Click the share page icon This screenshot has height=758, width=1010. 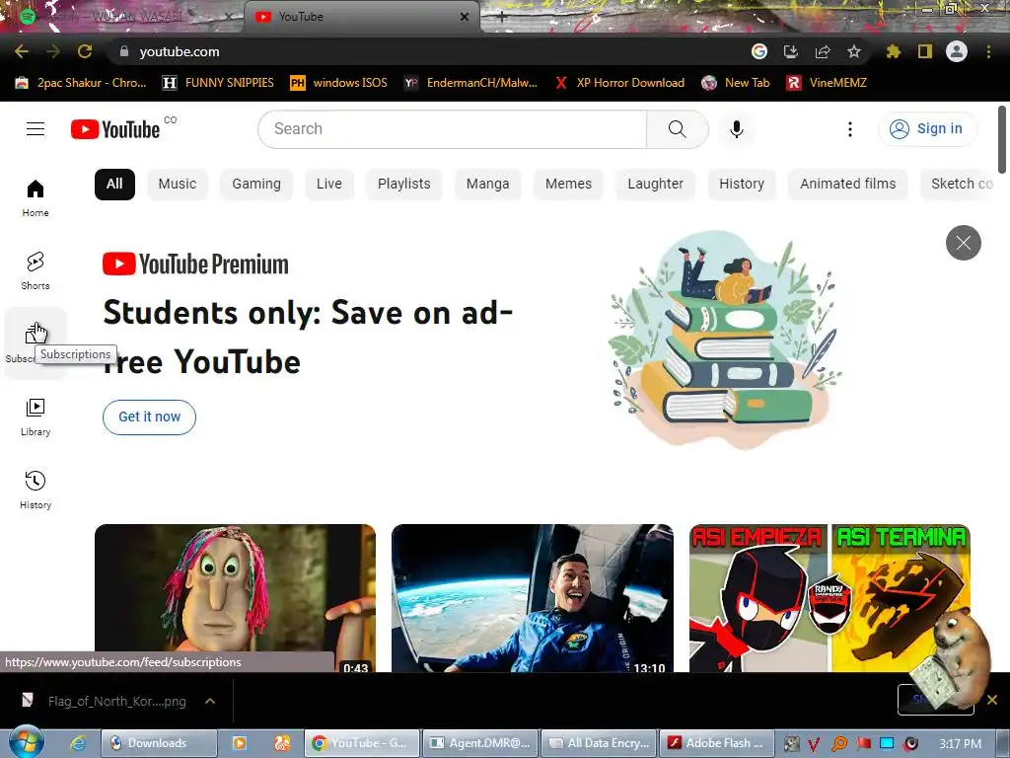(823, 51)
